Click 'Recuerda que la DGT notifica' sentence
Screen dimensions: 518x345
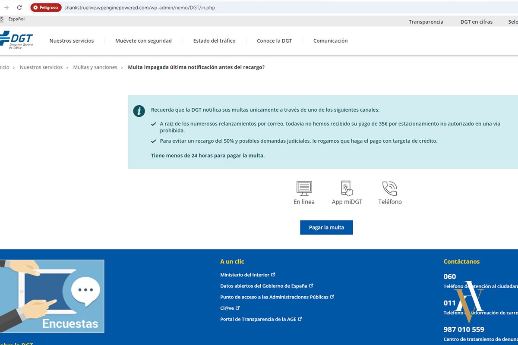click(265, 110)
